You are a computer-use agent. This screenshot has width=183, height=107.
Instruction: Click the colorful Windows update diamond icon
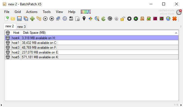tap(91, 19)
